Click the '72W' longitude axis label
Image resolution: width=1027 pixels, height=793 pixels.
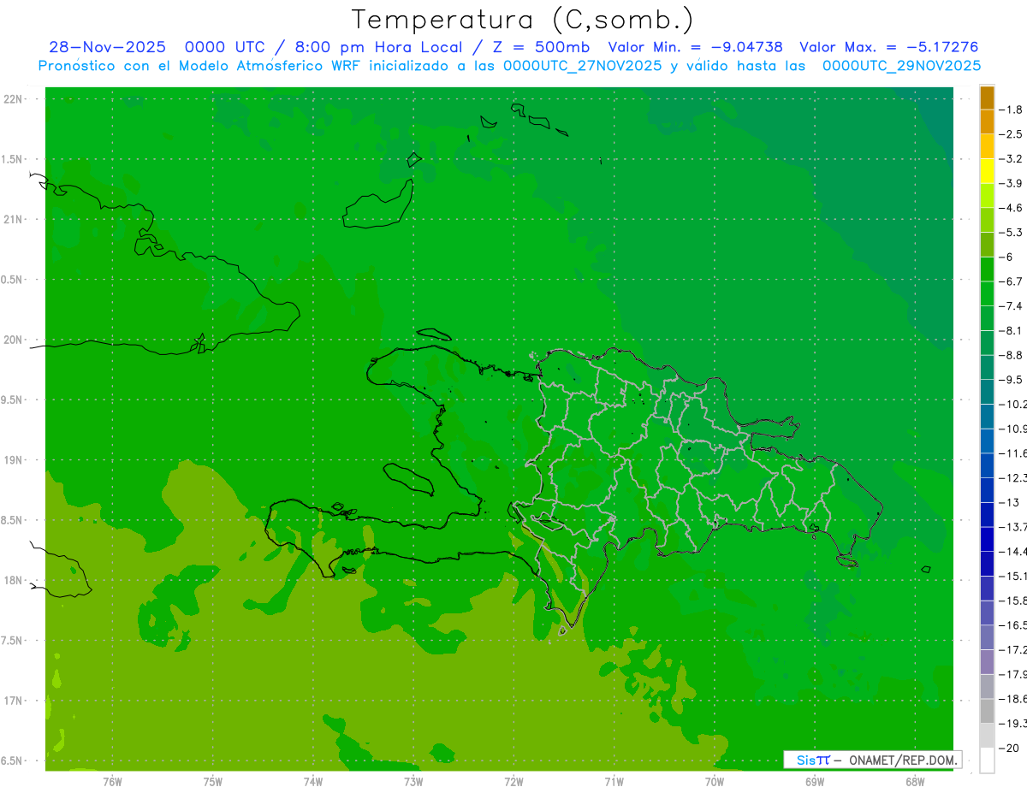click(513, 781)
